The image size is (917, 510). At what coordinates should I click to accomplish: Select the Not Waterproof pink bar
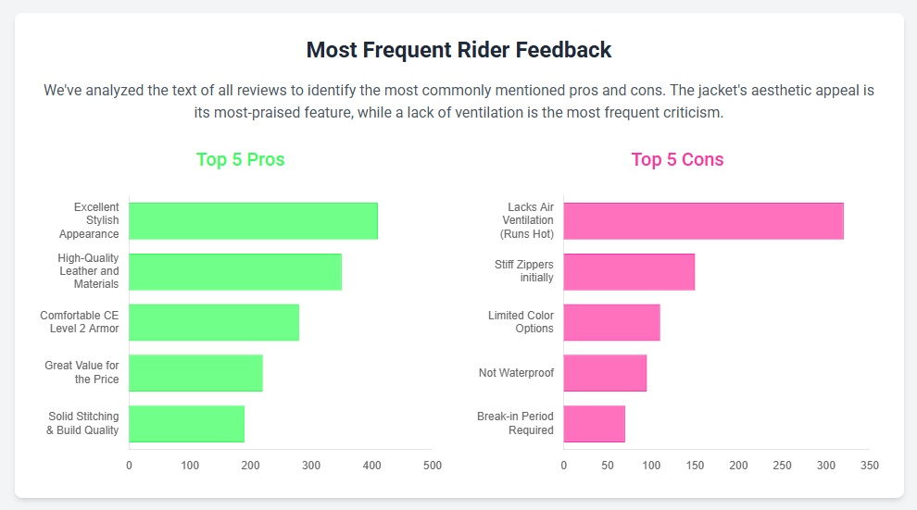(605, 372)
